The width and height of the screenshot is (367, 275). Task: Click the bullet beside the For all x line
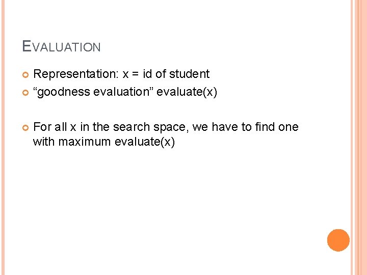point(25,128)
